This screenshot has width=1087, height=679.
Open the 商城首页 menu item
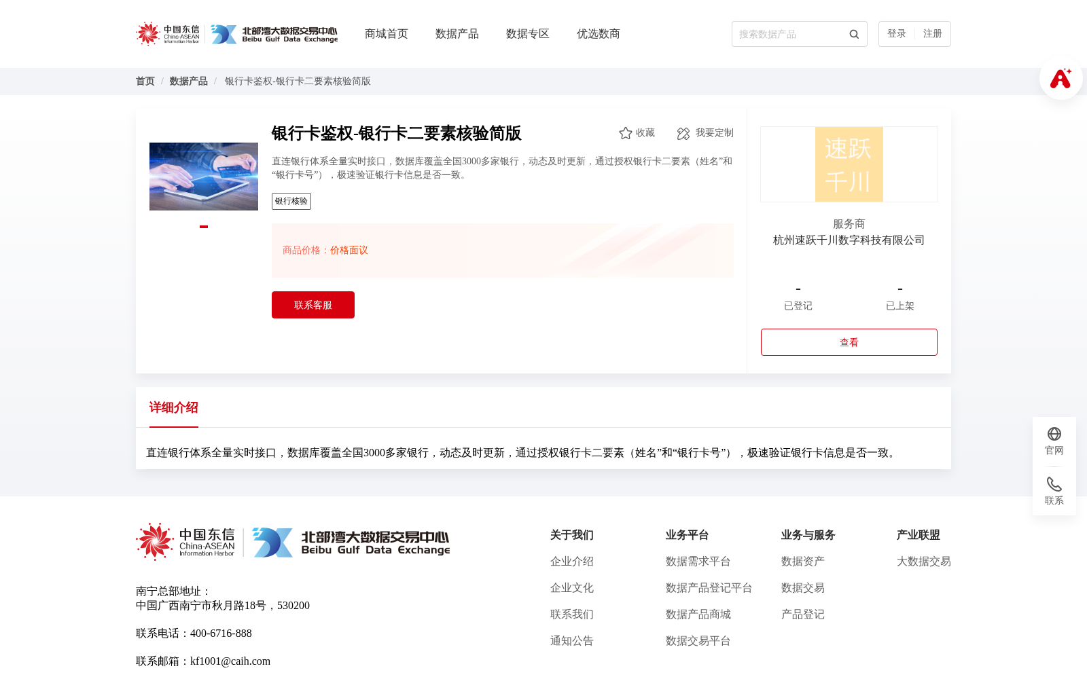pos(387,34)
